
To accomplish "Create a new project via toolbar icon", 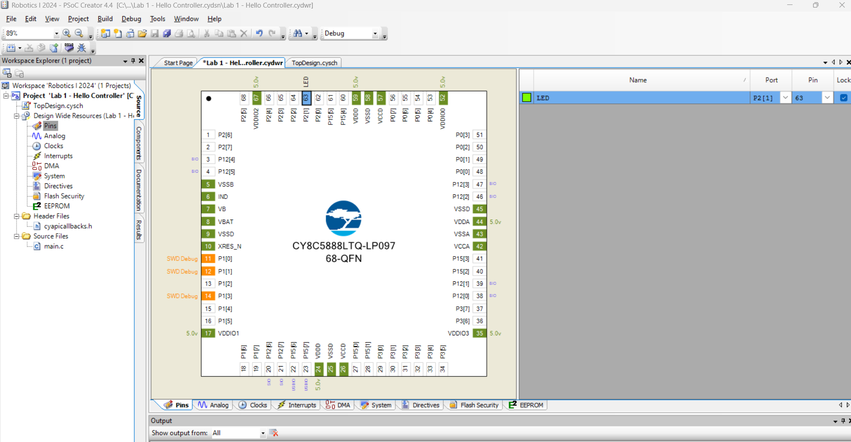I will [x=105, y=33].
